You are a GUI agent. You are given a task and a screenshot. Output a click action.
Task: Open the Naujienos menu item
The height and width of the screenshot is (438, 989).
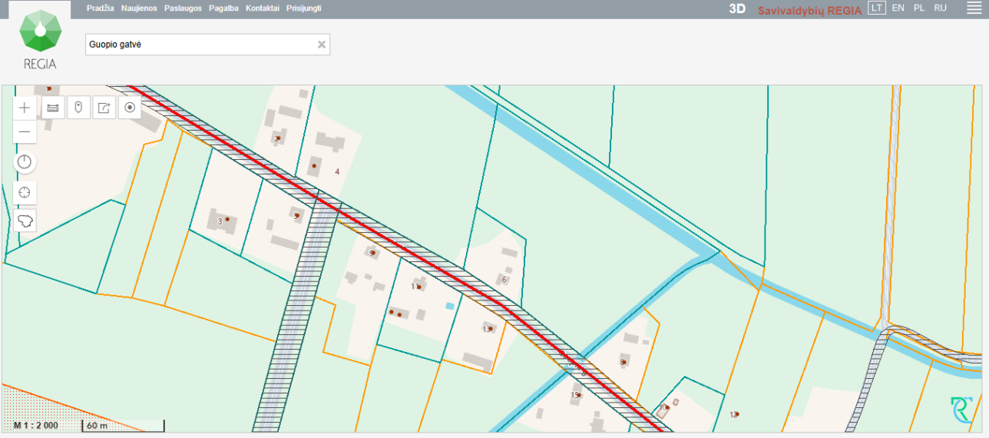click(x=139, y=8)
